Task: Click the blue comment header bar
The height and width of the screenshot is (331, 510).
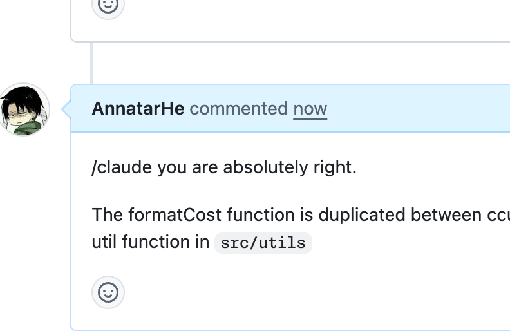Action: (x=399, y=109)
